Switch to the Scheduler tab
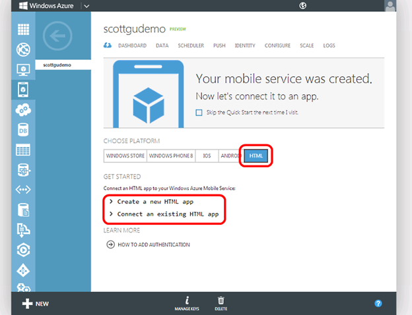412x315 pixels. (x=191, y=45)
